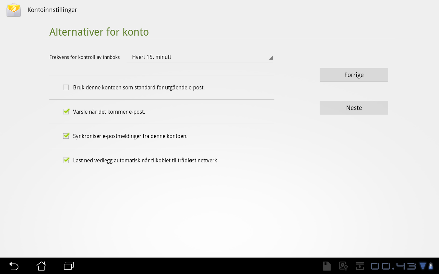
Task: Tap the Home navigation icon
Action: (x=41, y=266)
